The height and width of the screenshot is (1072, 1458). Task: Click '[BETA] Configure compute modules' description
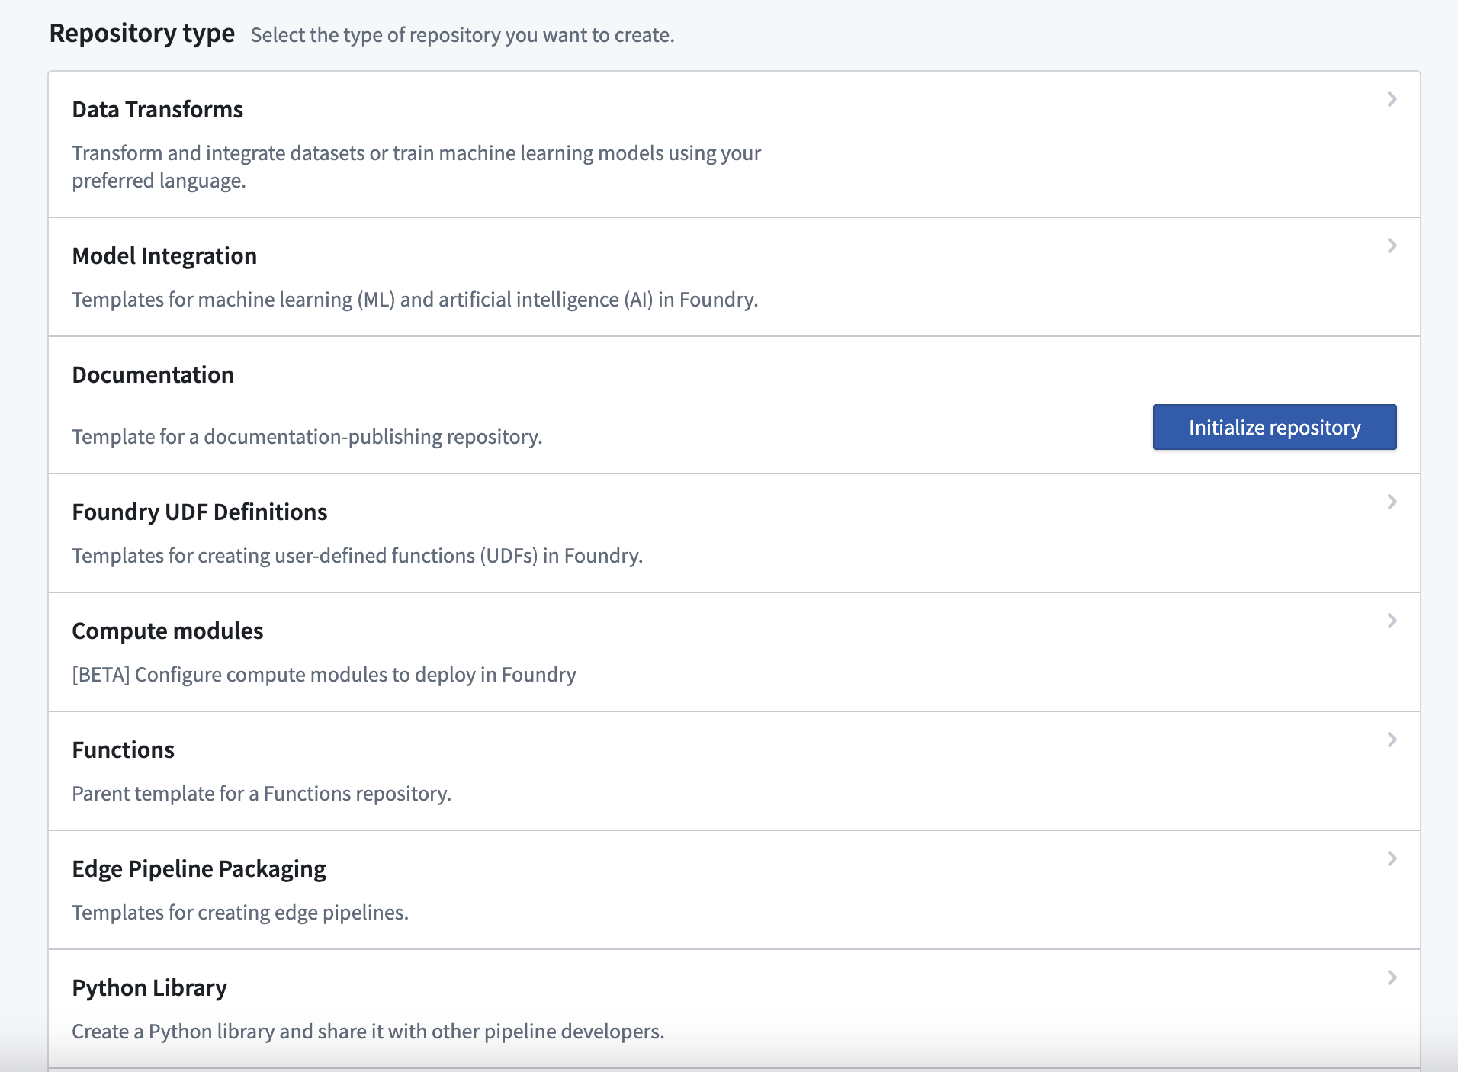tap(323, 675)
